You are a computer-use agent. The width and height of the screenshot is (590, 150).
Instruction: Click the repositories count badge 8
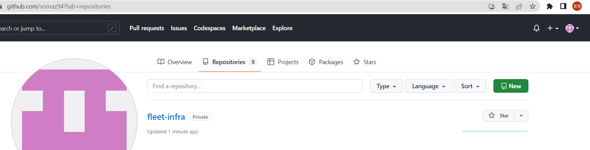(x=253, y=62)
